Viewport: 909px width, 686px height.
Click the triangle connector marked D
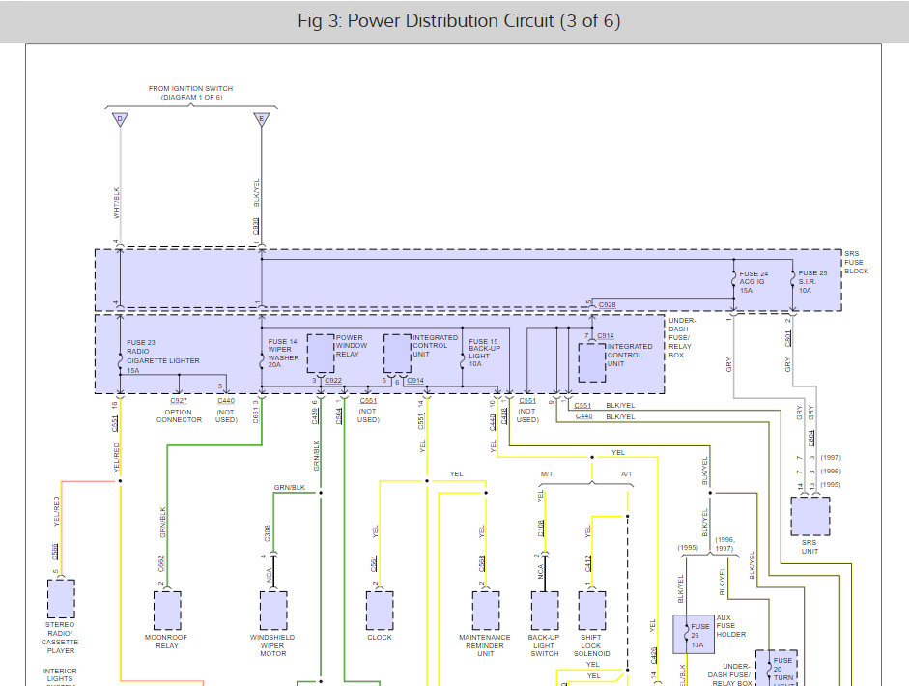[x=120, y=119]
